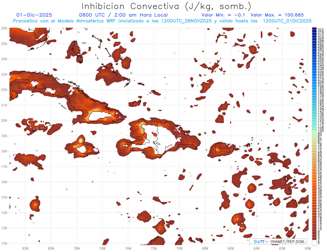Click the "17N" latitude axis label
327x252 pixels.
pyautogui.click(x=4, y=166)
